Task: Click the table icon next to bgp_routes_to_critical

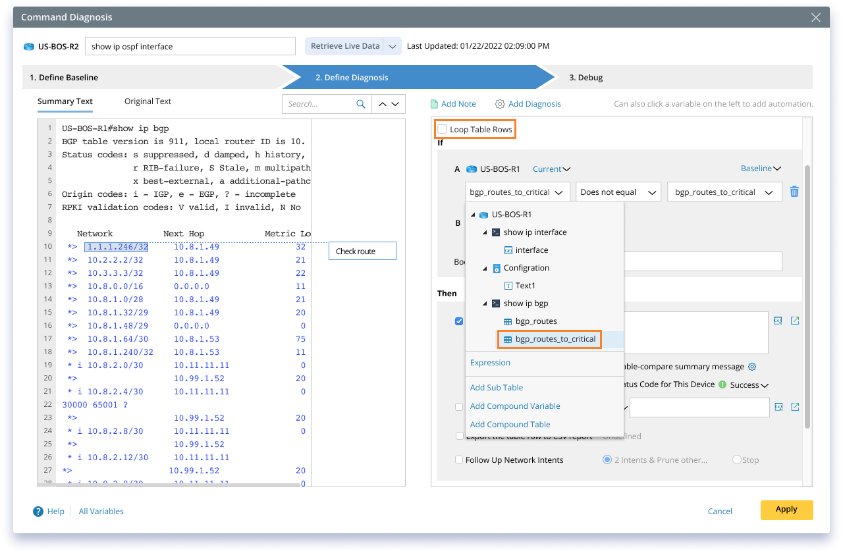Action: pyautogui.click(x=508, y=339)
